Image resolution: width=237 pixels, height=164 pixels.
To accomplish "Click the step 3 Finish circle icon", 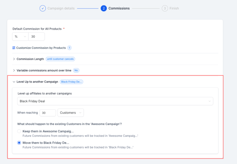I will click(165, 8).
